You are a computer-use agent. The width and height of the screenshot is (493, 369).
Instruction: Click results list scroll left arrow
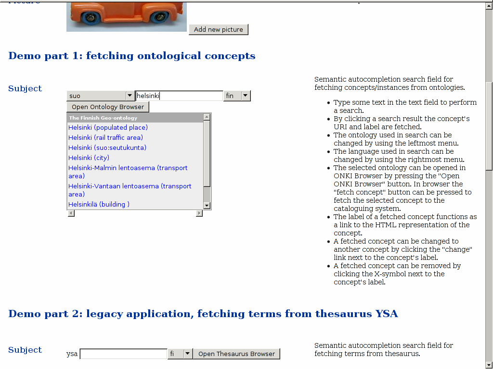(x=71, y=213)
